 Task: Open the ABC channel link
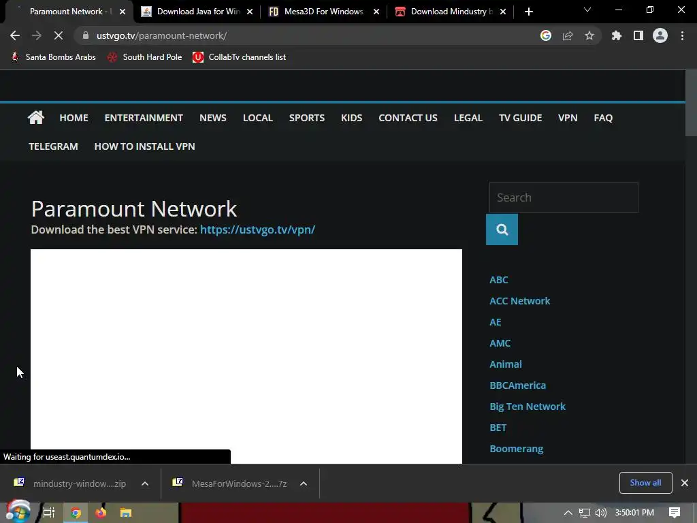[x=499, y=280]
